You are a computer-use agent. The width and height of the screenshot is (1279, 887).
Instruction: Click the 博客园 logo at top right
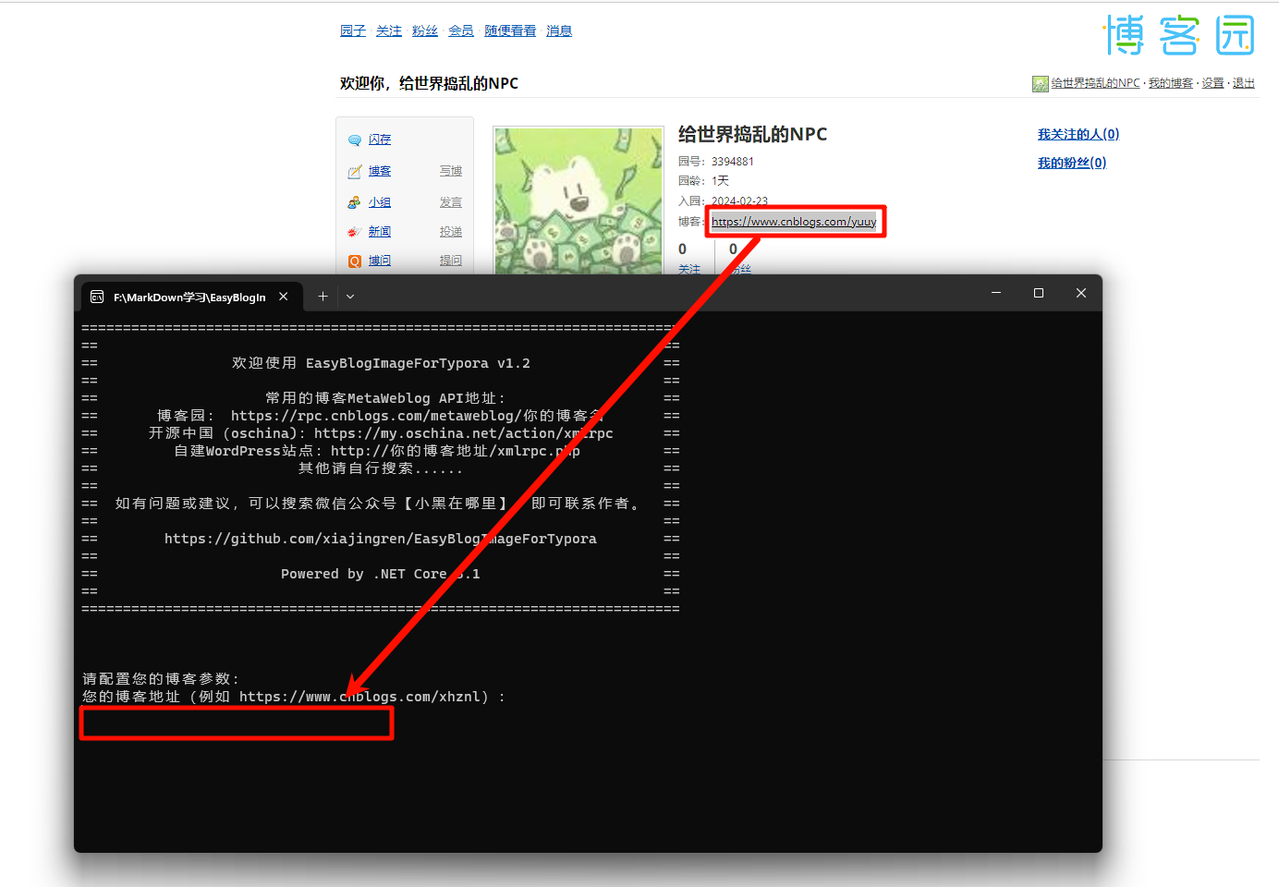click(x=1179, y=35)
